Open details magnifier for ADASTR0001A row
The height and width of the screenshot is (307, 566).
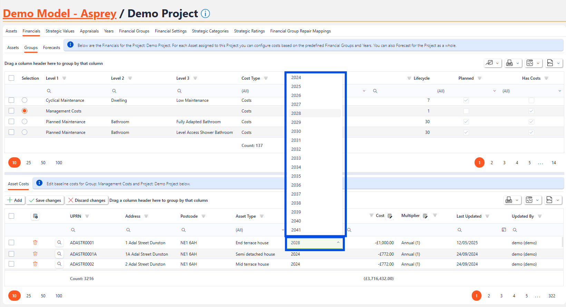pyautogui.click(x=59, y=254)
